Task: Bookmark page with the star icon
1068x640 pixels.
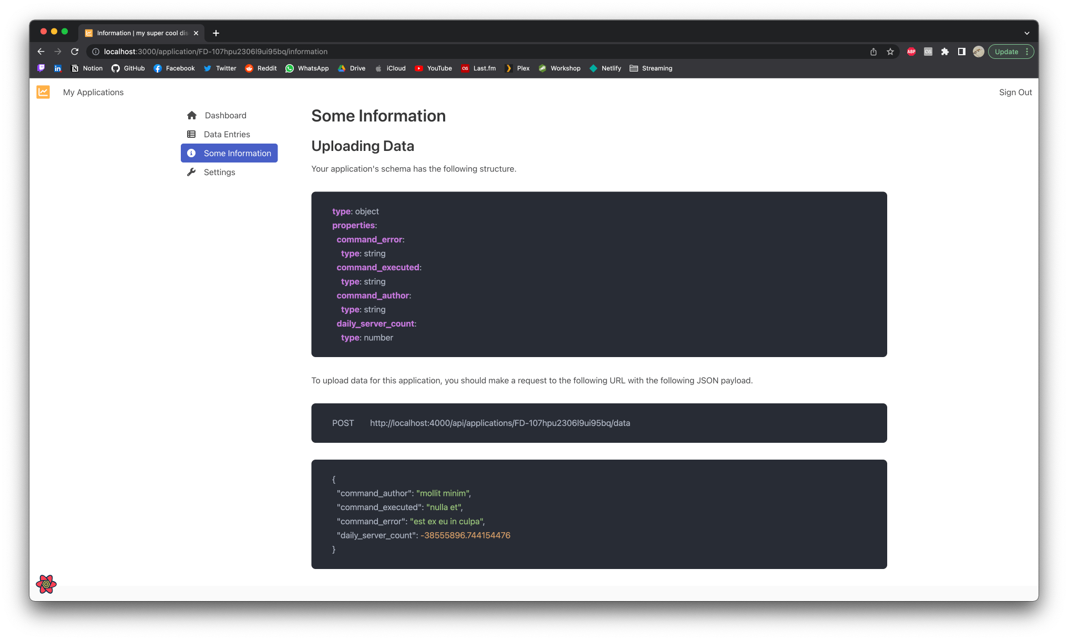Action: tap(890, 52)
